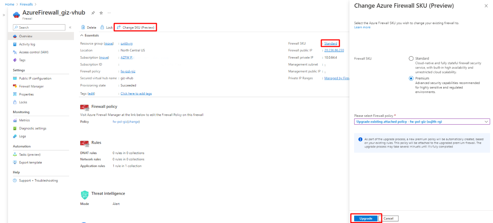The image size is (493, 223).
Task: Click 'Click here to add tags' link
Action: (136, 93)
